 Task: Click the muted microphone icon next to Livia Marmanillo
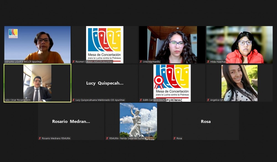(141, 62)
